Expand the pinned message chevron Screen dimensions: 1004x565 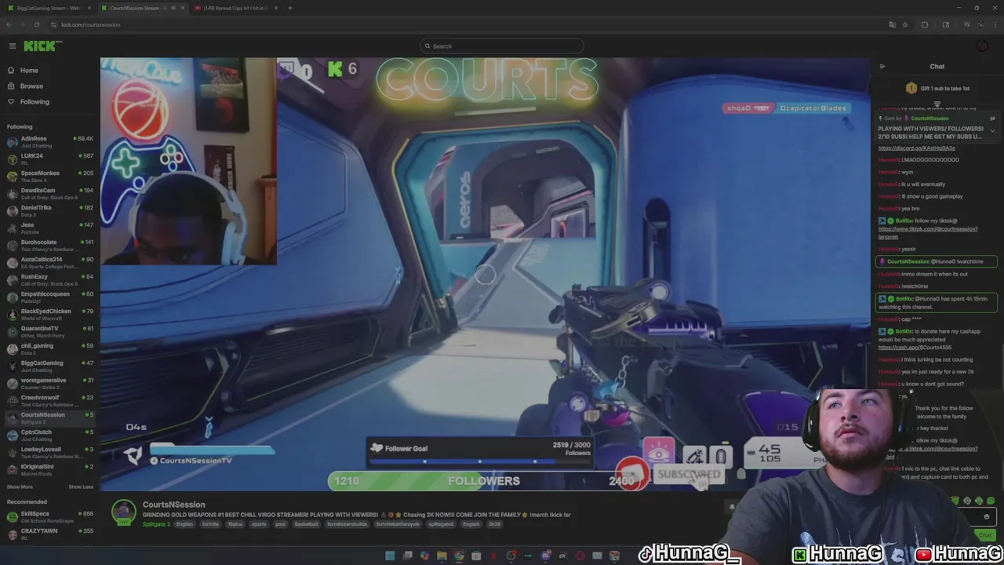[993, 130]
